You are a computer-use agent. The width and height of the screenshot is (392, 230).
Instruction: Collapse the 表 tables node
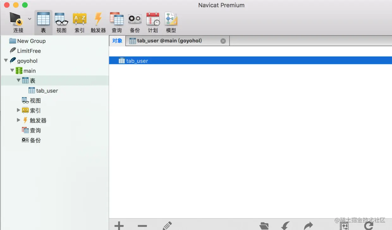18,80
